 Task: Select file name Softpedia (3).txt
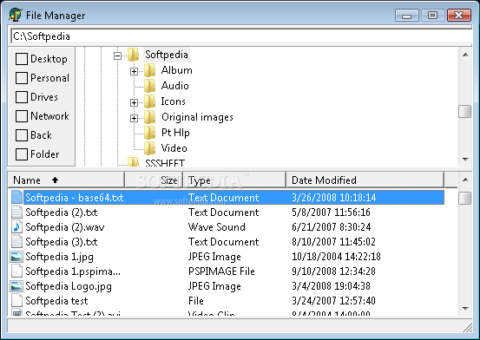pos(62,242)
